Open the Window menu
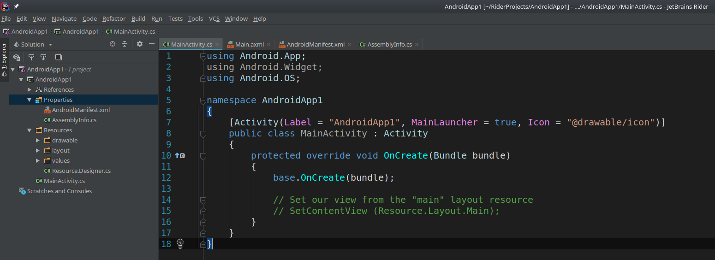 (x=236, y=19)
